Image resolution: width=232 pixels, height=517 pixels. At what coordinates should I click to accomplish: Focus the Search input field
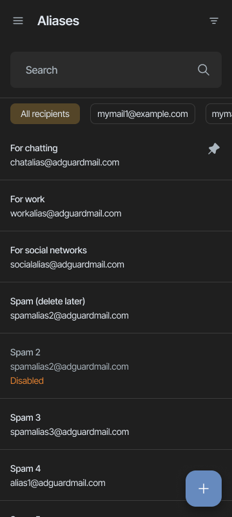pyautogui.click(x=116, y=70)
